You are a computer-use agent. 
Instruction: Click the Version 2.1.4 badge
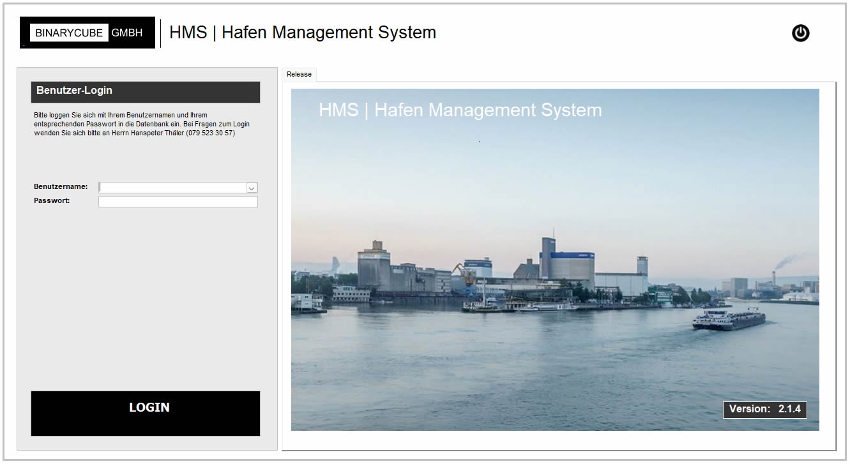click(764, 409)
